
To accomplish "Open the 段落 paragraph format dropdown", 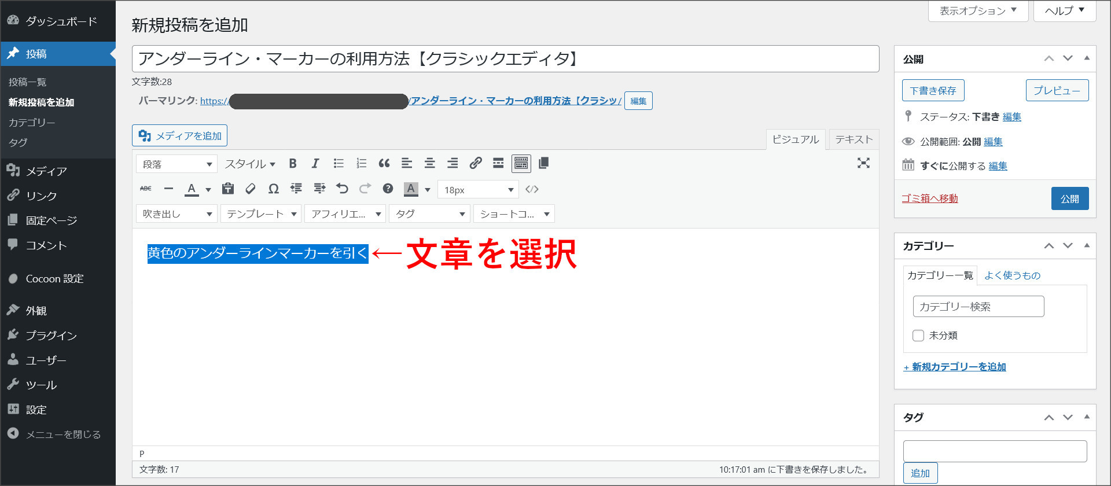I will tap(176, 164).
